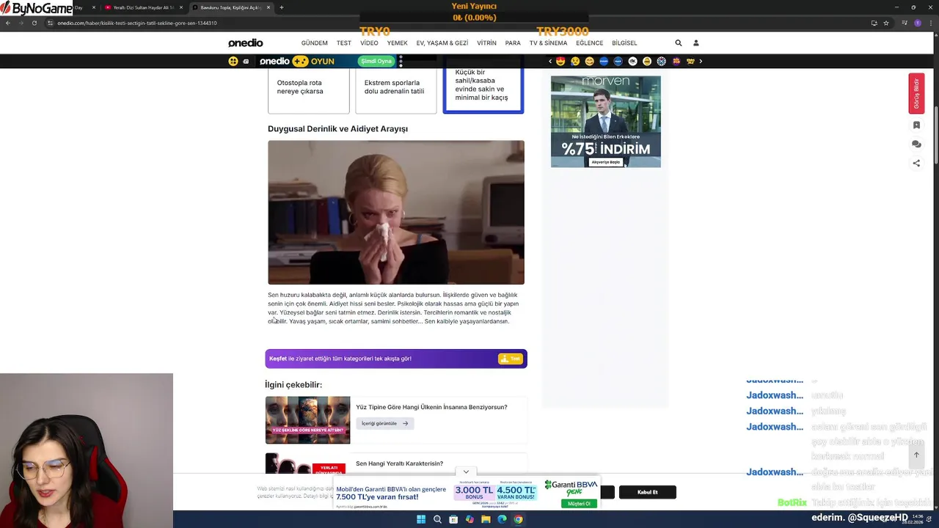Click the yellow Test button in Keşfet banner
The width and height of the screenshot is (939, 528).
click(x=510, y=359)
